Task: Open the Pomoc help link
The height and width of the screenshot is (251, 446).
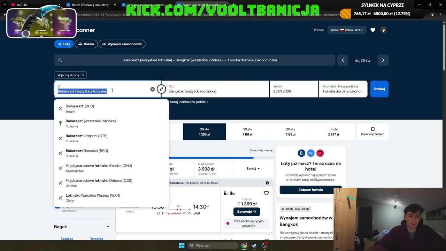Action: pyautogui.click(x=319, y=30)
